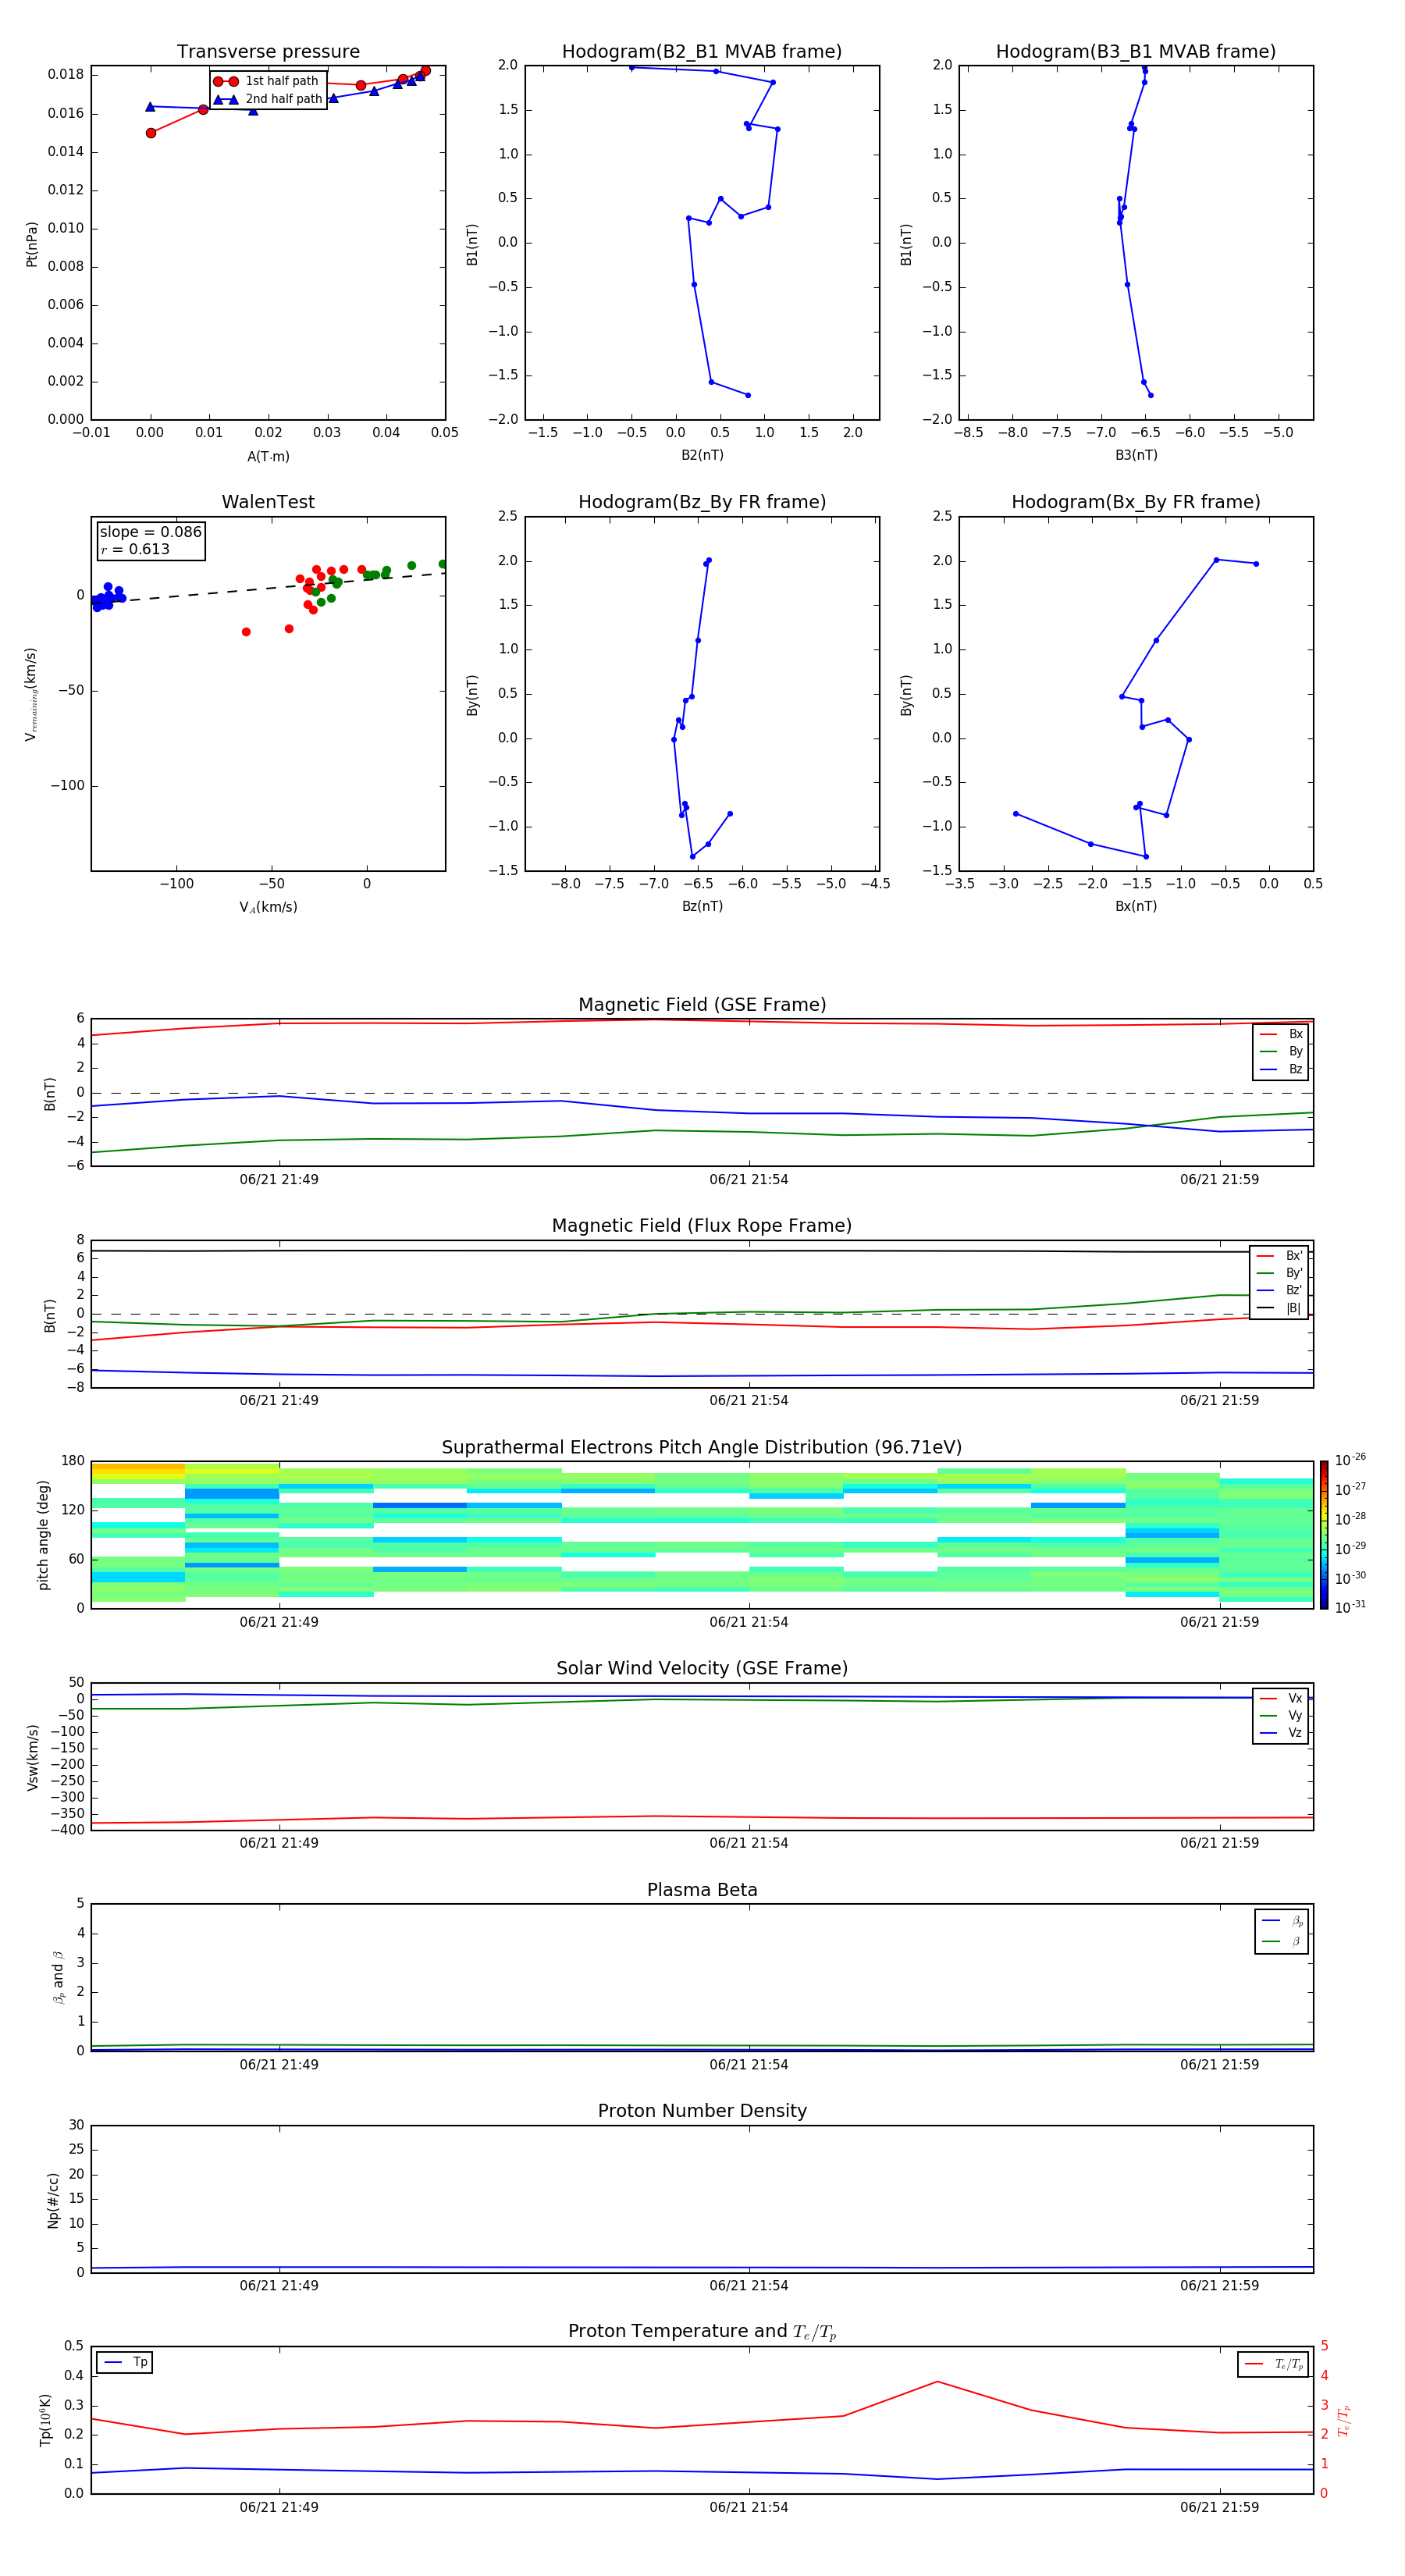Viewport: 1405px width, 2576px height.
Task: Click the 'r = 0.613' annotation
Action: click(135, 549)
